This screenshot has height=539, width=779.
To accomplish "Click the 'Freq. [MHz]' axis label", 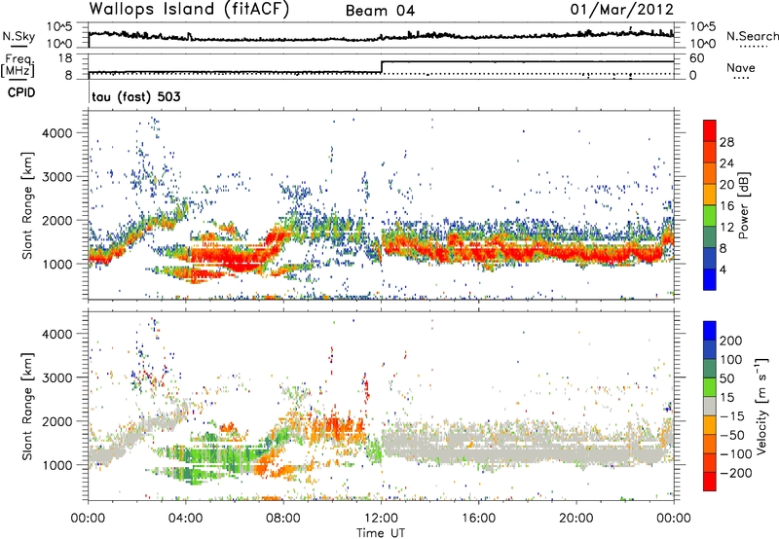I will pos(19,66).
